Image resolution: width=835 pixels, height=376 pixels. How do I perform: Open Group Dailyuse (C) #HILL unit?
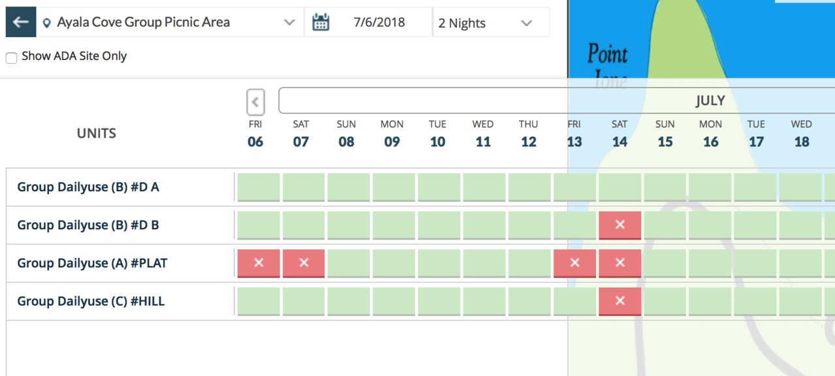coord(91,301)
